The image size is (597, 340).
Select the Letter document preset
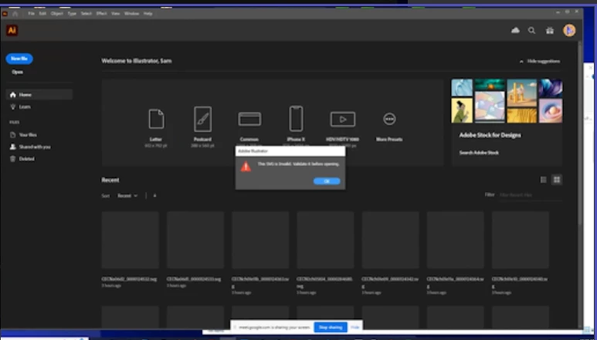(x=156, y=127)
